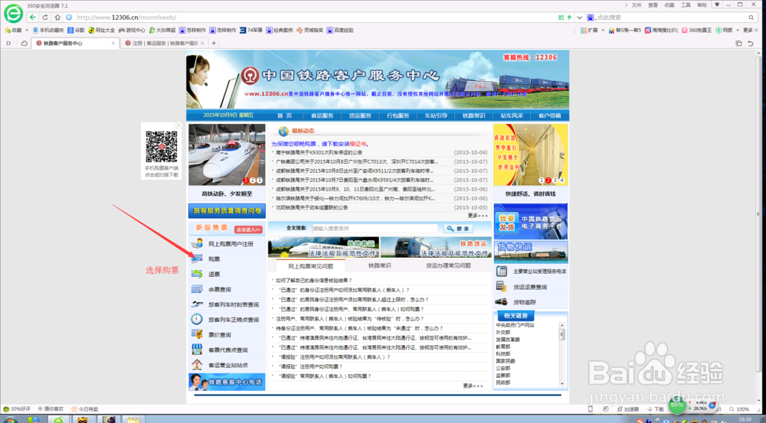Screen dimensions: 766x423
Task: Click the 旅客列车时刻表查询 train icon
Action: [x=197, y=304]
